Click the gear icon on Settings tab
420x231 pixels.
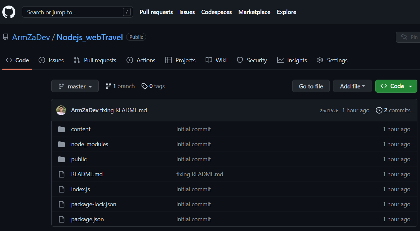320,60
